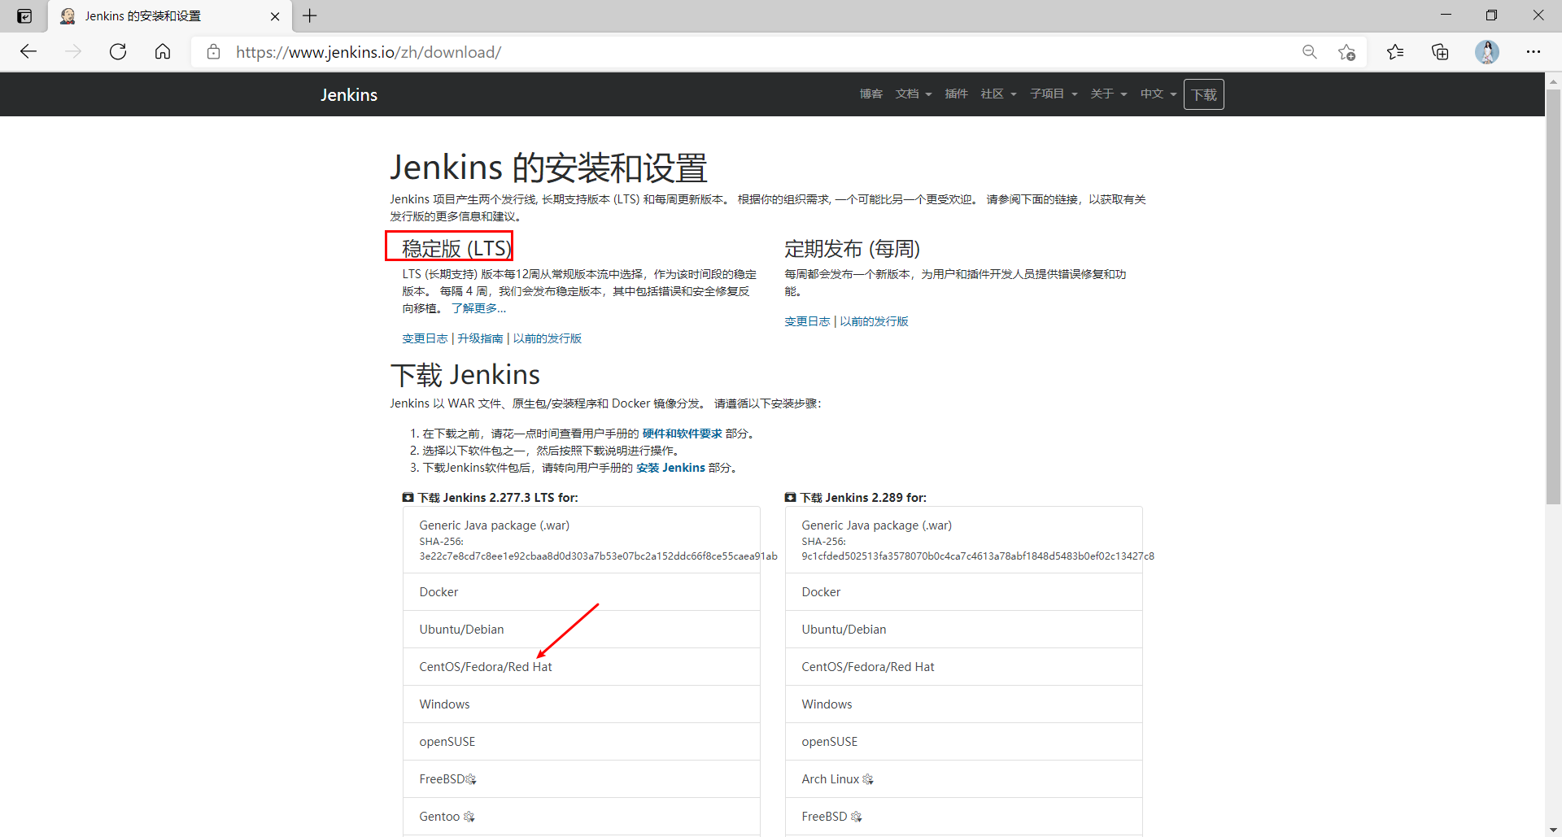1562x837 pixels.
Task: Open the browser home page
Action: pos(163,52)
